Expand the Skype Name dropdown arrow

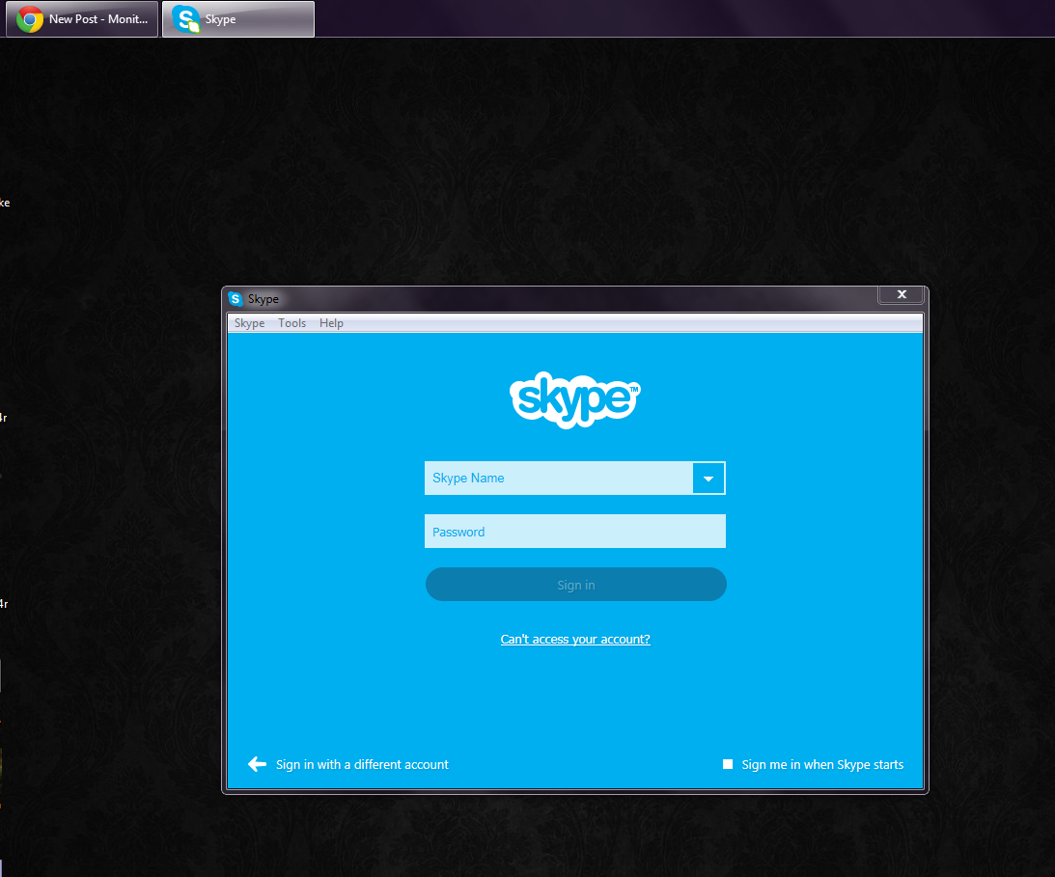pyautogui.click(x=708, y=479)
